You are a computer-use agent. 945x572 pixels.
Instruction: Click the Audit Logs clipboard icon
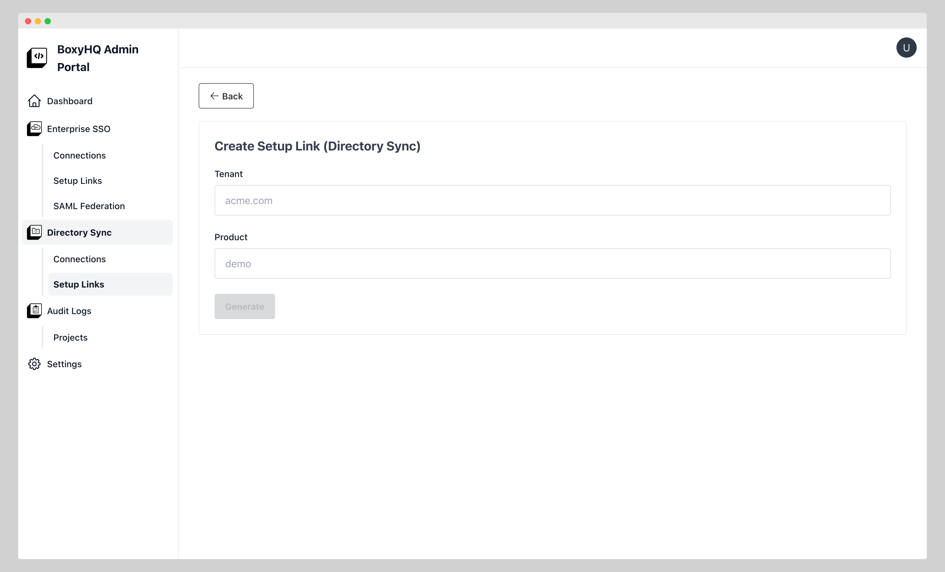(34, 311)
